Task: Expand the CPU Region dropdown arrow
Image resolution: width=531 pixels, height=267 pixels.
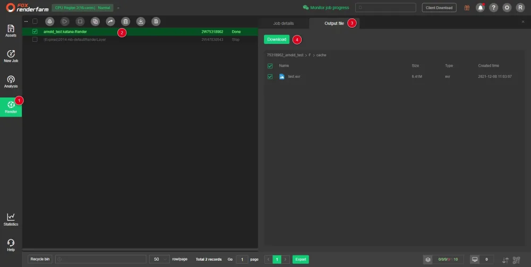Action: tap(118, 8)
